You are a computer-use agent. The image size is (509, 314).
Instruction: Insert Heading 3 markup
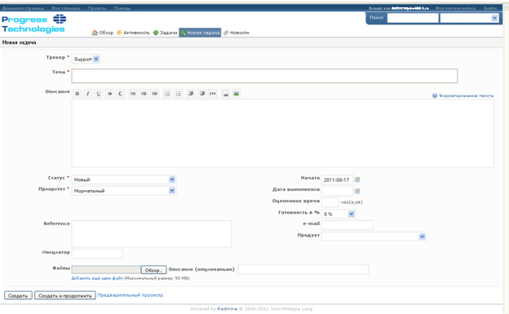155,94
